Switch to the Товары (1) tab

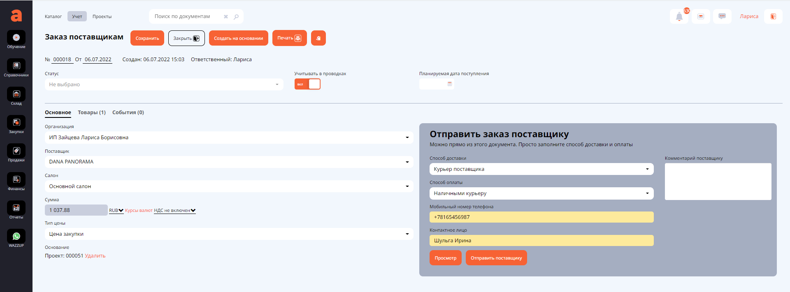coord(92,113)
